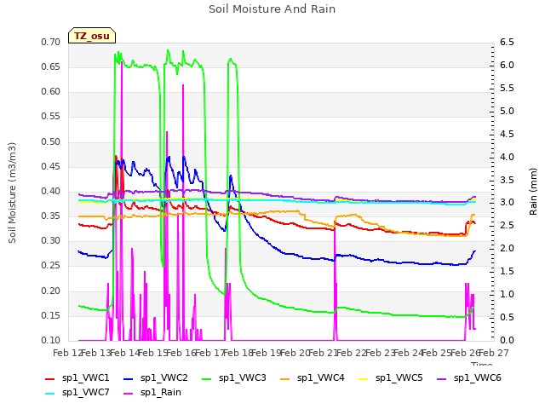Toggle the sp1_VWC1 legend entry
Viewport: 545px width, 409px height.
(77, 378)
